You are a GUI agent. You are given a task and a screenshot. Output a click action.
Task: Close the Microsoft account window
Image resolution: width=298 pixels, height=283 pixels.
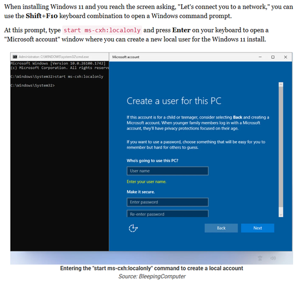click(285, 57)
